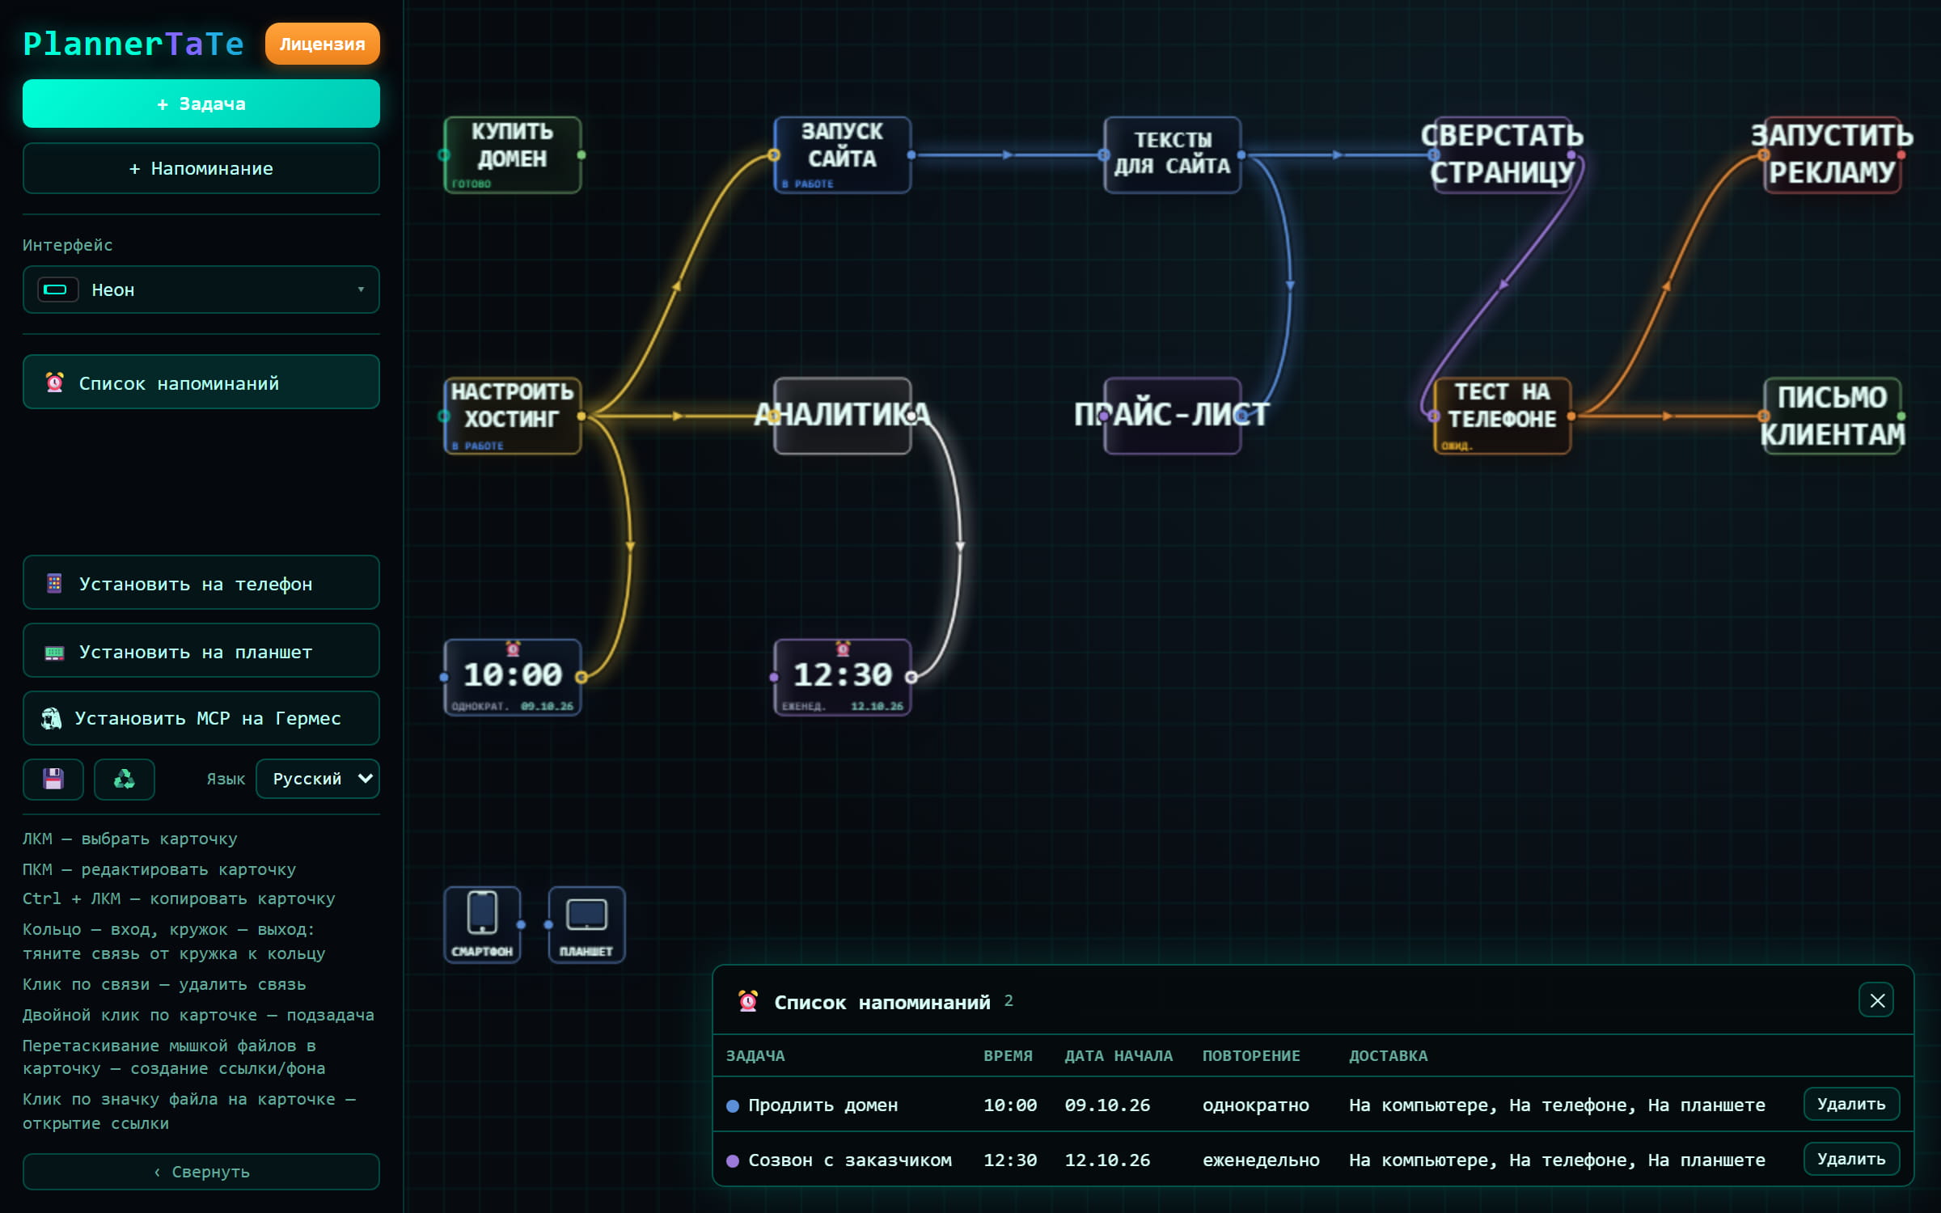Click the input ring of Запуск сайта card
This screenshot has width=1941, height=1213.
pos(774,154)
